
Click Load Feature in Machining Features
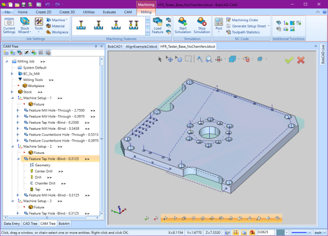click(x=158, y=25)
